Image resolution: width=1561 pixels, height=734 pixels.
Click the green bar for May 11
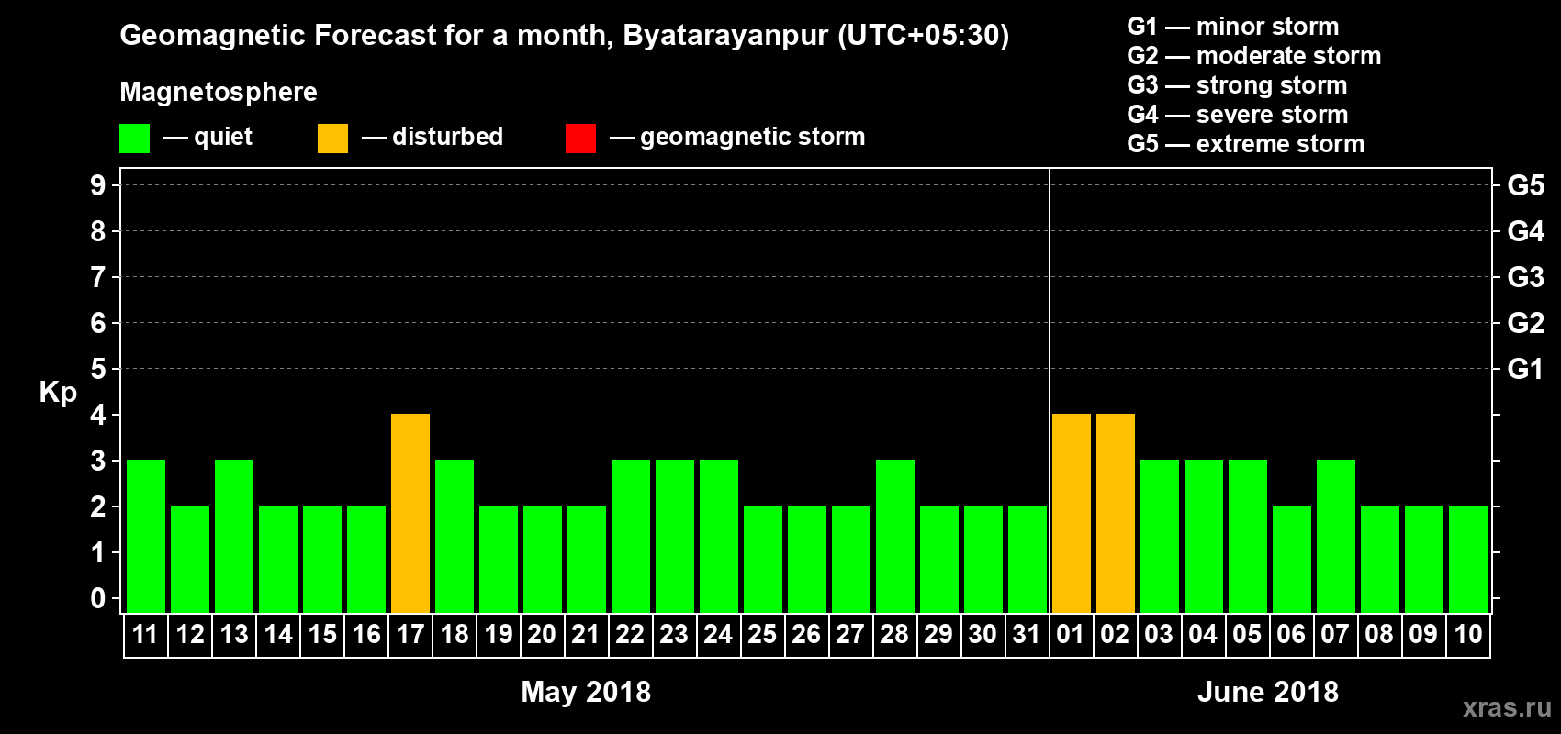(x=146, y=536)
